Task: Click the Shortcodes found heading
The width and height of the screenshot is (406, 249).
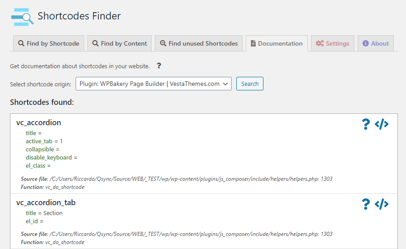Action: [x=42, y=102]
